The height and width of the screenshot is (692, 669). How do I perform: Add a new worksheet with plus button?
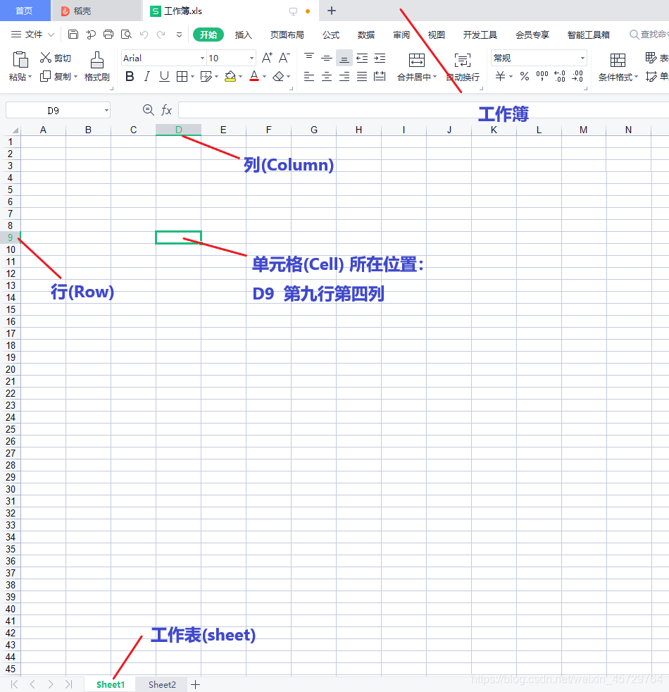(195, 684)
